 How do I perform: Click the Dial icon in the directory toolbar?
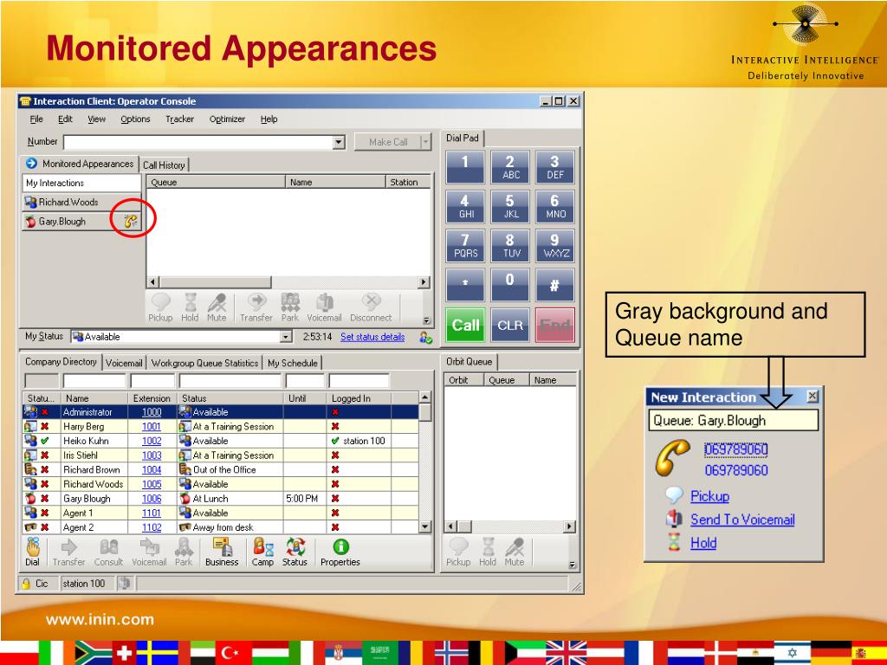[33, 547]
